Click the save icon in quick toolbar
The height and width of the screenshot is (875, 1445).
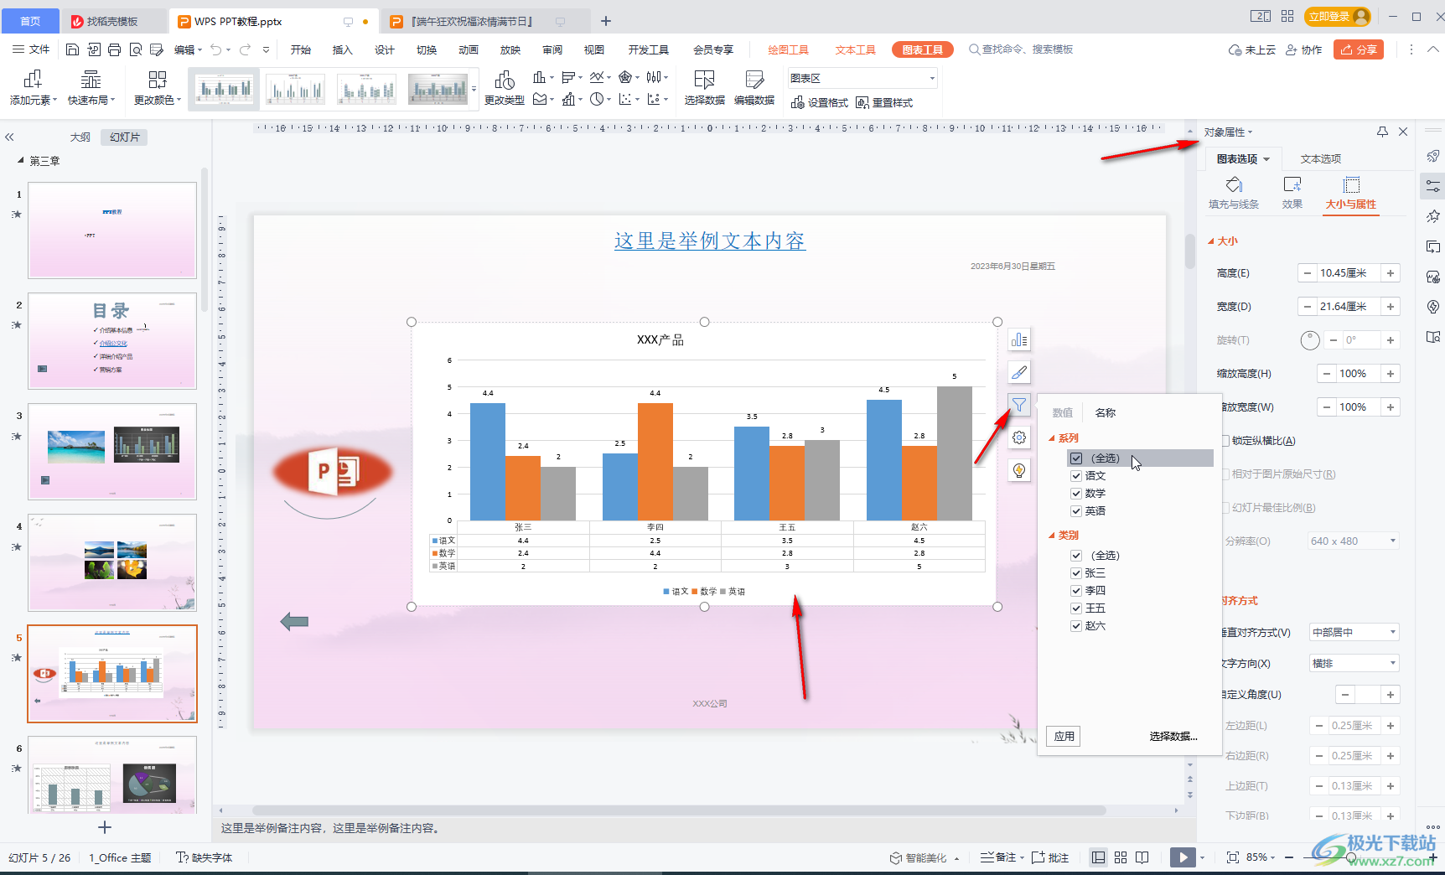72,49
